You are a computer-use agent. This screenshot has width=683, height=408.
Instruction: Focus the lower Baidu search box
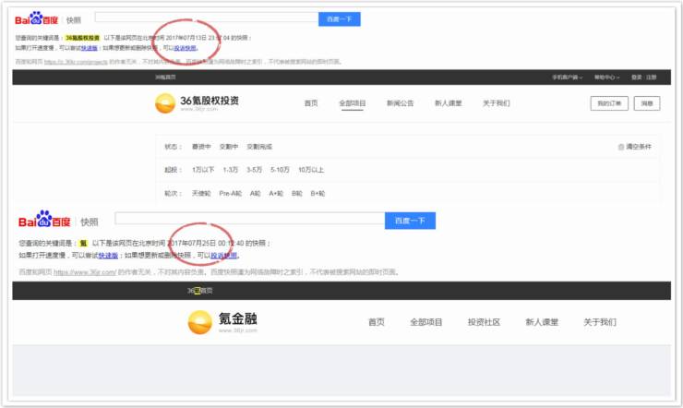click(249, 218)
